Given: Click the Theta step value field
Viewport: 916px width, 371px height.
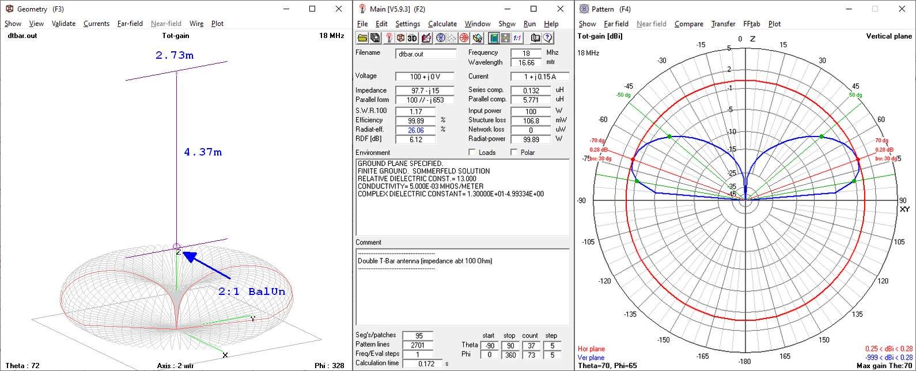Looking at the screenshot, I should click(551, 346).
